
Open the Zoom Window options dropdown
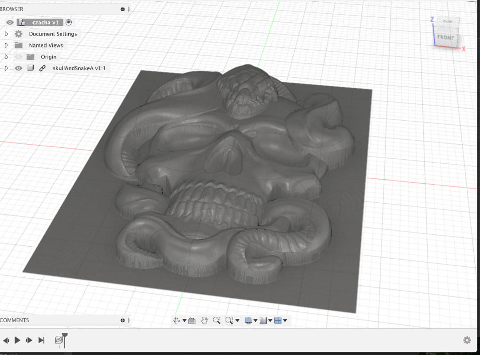237,321
